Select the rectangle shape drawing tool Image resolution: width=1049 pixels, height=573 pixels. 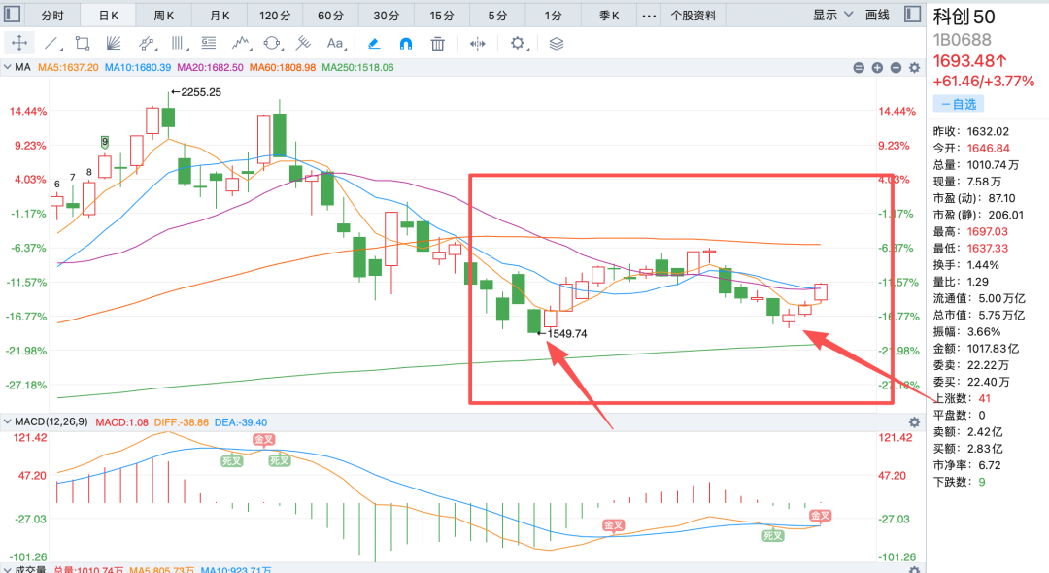point(83,44)
